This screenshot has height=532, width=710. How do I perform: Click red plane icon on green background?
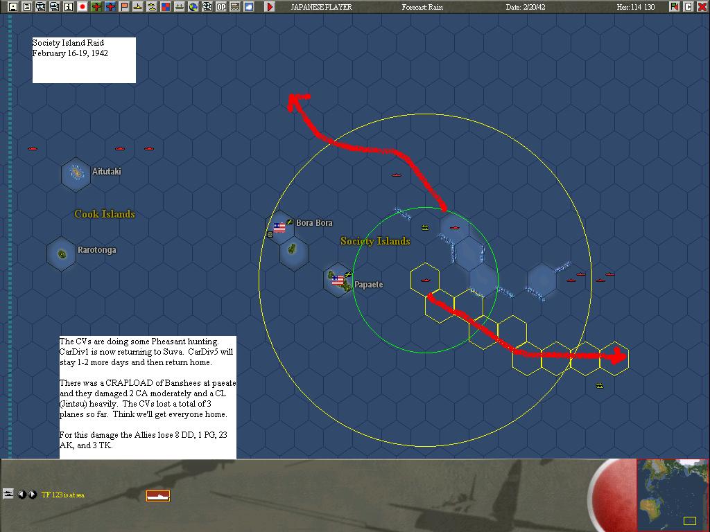click(96, 7)
